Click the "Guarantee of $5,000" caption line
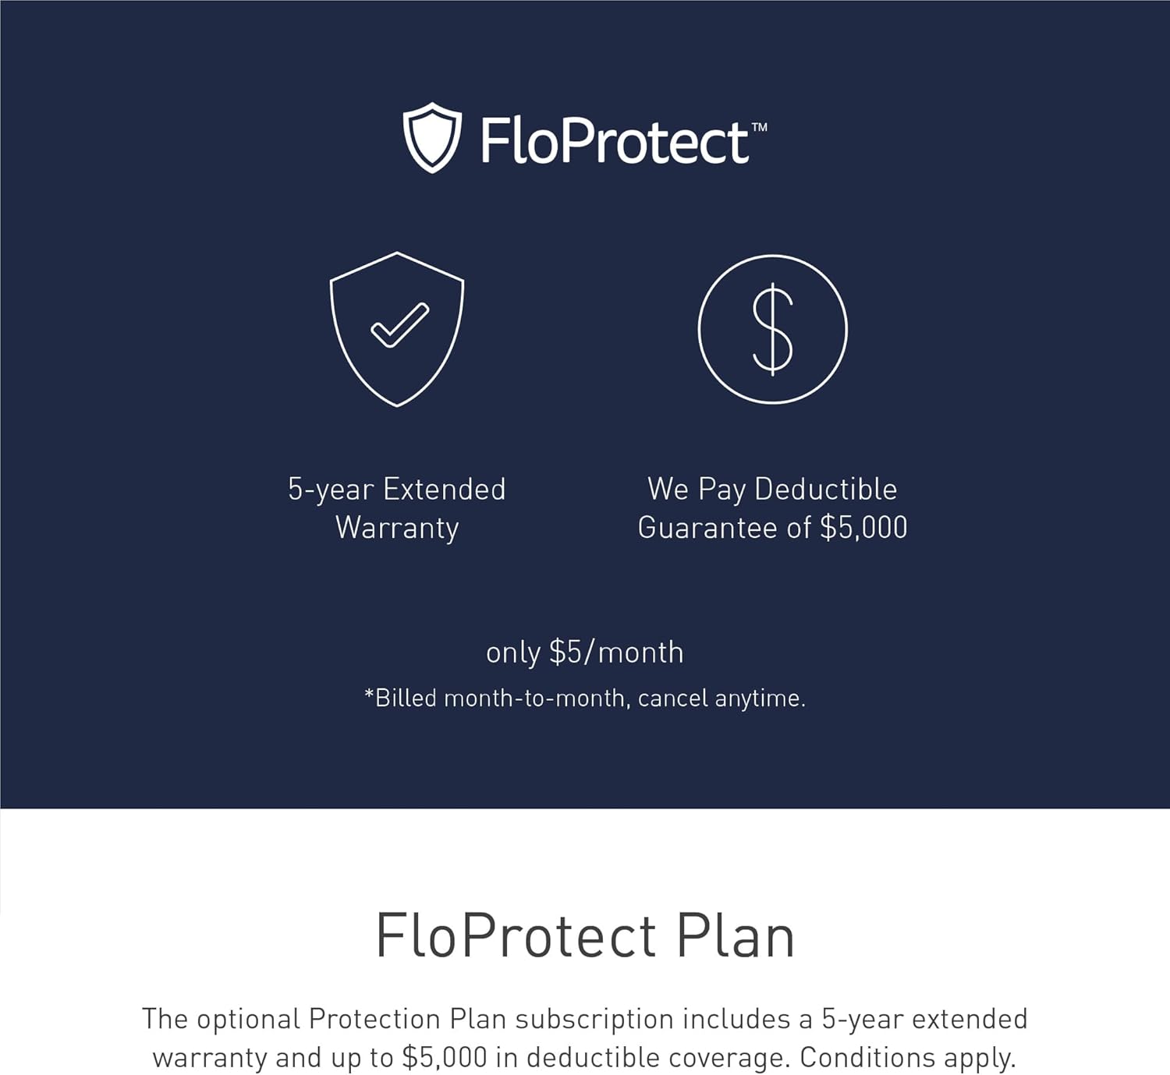This screenshot has width=1170, height=1075. pyautogui.click(x=772, y=528)
